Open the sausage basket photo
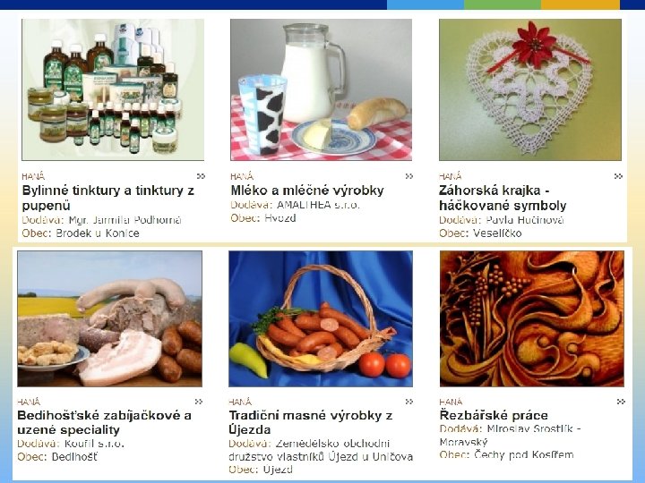This screenshot has height=483, width=645. point(321,318)
